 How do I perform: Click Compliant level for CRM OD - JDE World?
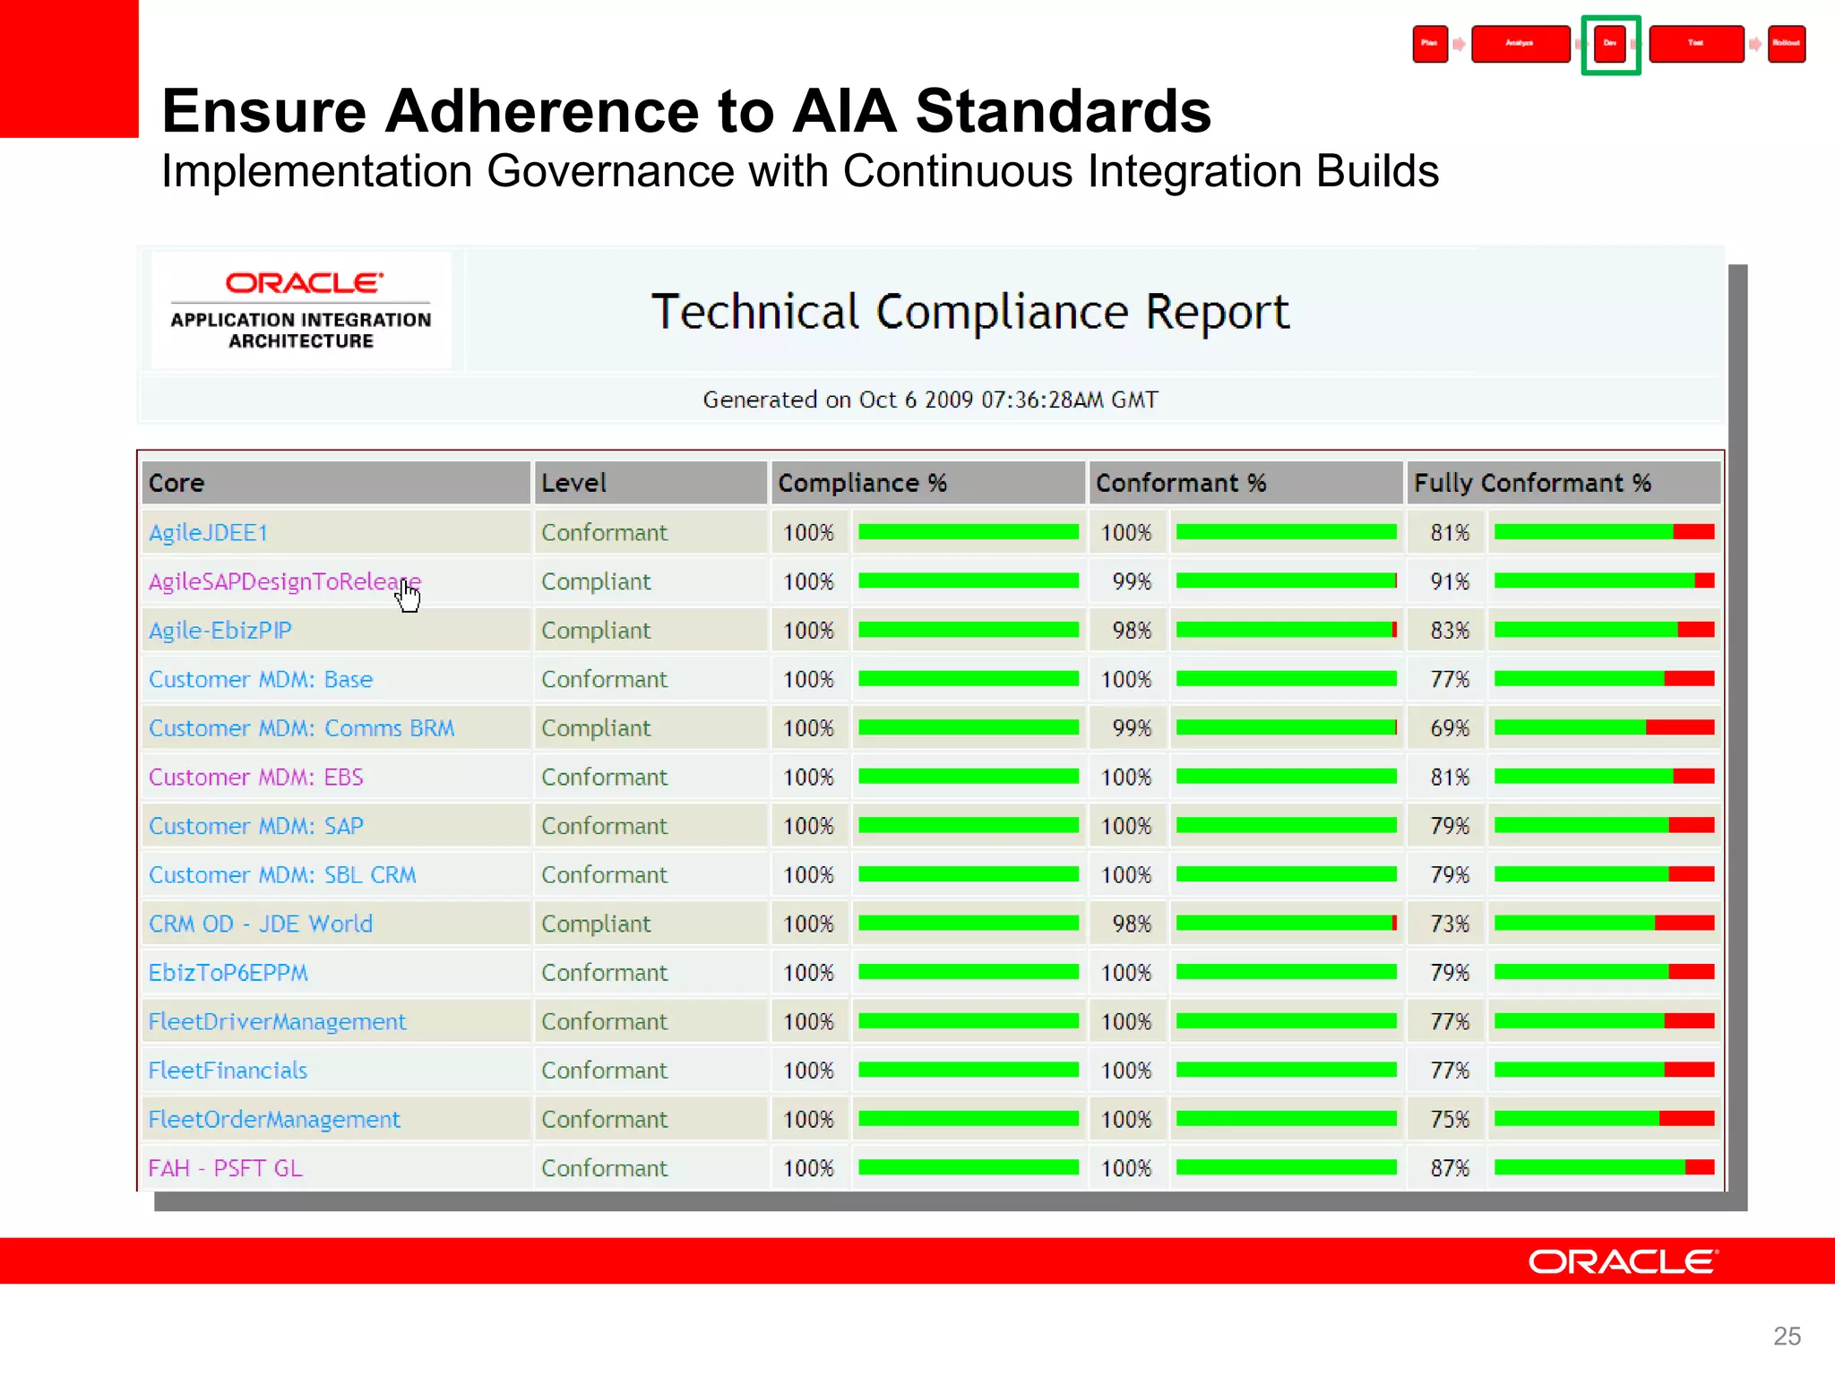point(596,924)
